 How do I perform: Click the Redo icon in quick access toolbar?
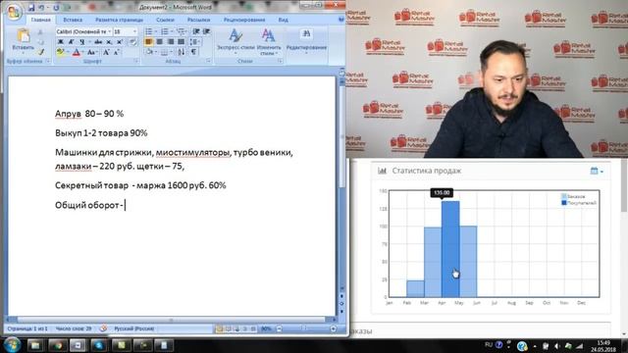tap(56, 8)
